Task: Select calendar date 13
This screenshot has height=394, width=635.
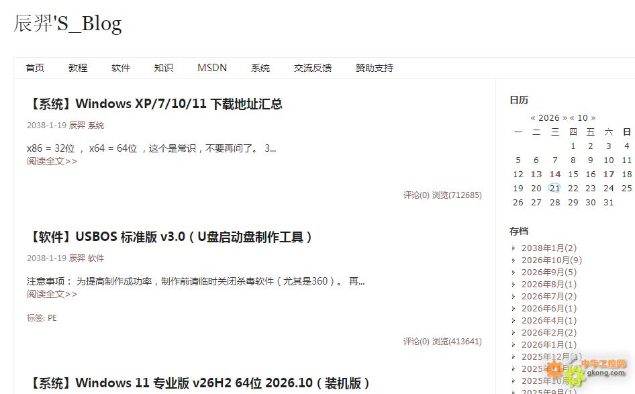Action: click(x=536, y=174)
